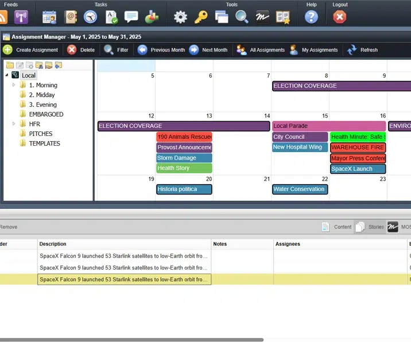Go to Previous Month

coord(161,50)
